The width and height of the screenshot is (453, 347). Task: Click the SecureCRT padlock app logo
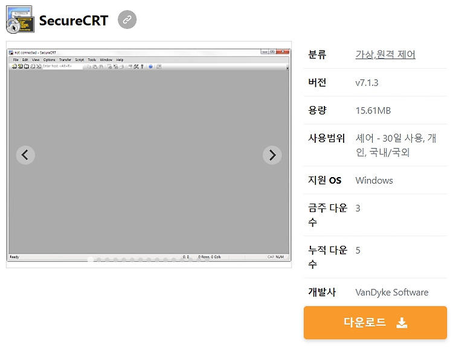20,20
